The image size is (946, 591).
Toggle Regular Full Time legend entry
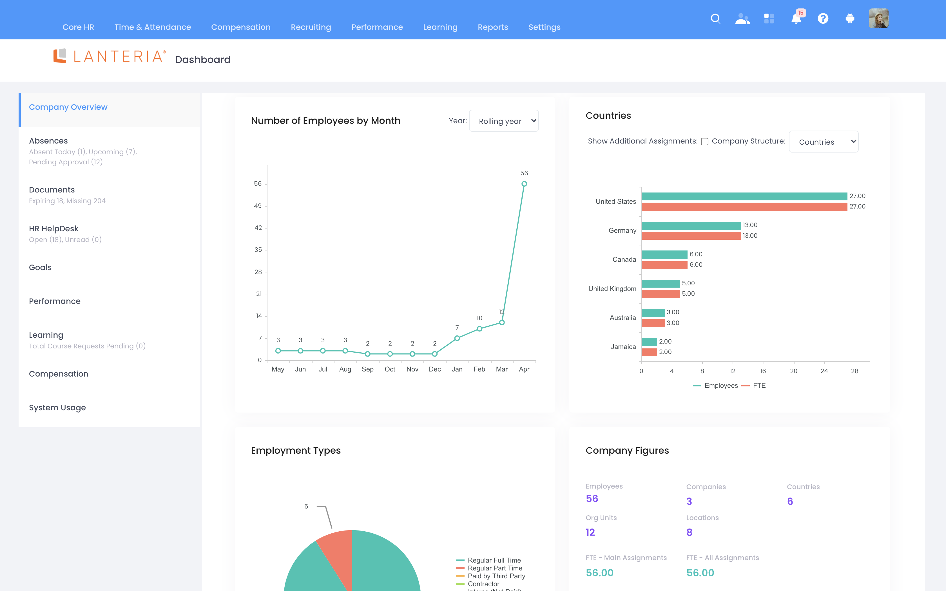(489, 560)
